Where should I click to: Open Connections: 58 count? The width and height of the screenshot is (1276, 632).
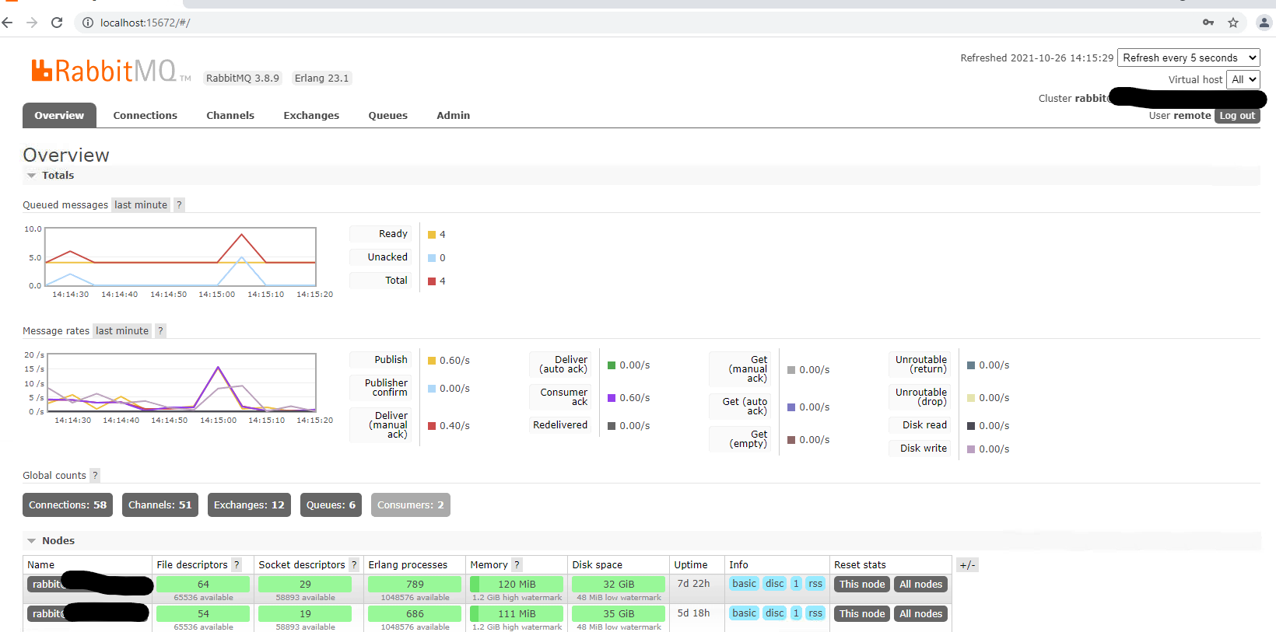(x=68, y=505)
